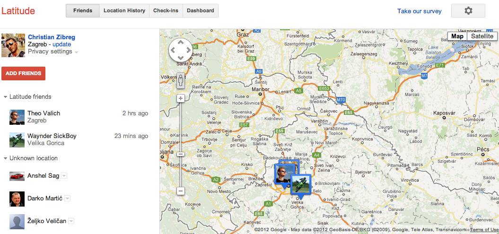499x234 pixels.
Task: Collapse the Unknown location section
Action: tap(5, 158)
